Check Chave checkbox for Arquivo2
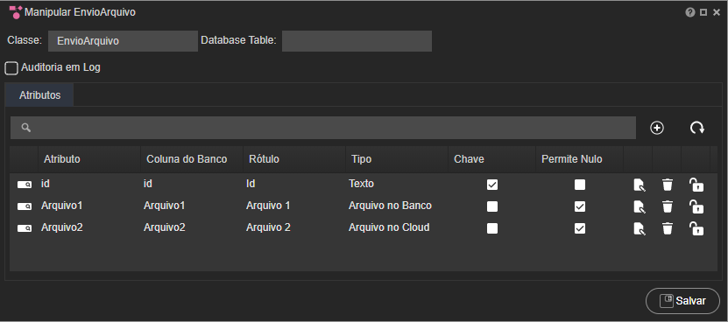 [x=492, y=228]
